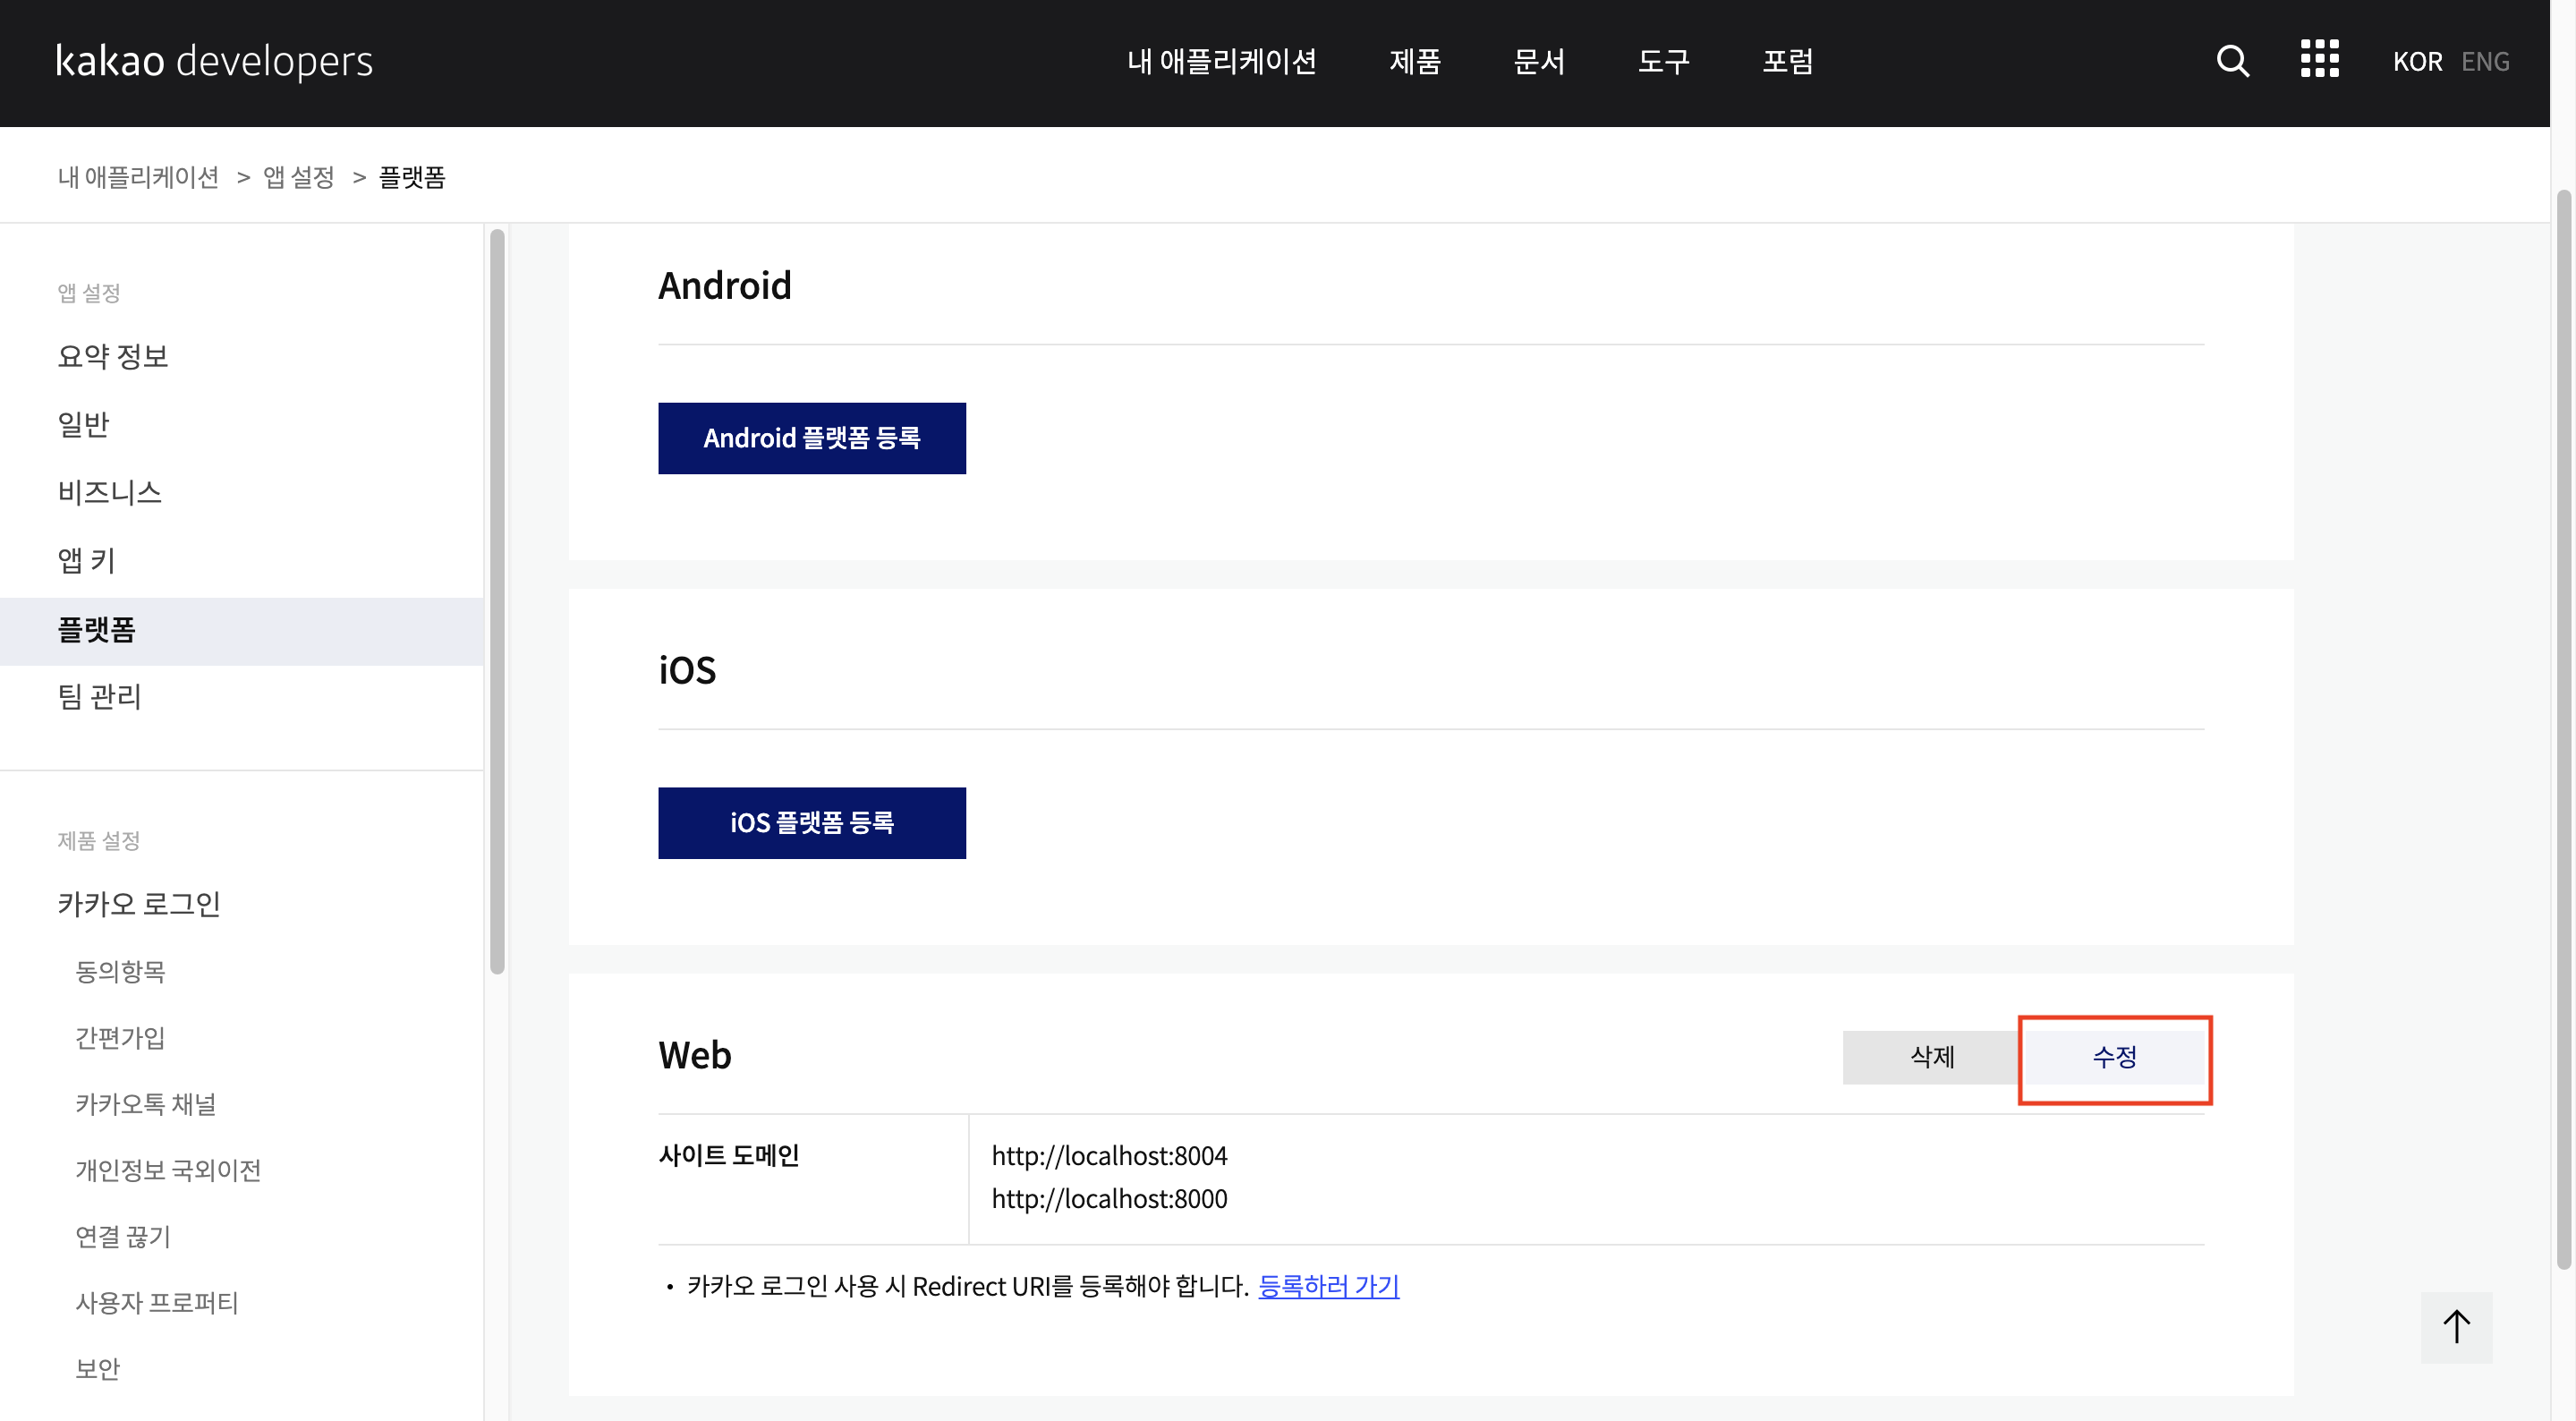Select 동의항목 sidebar submenu item
Screen dimensions: 2576x1421
pos(120,971)
